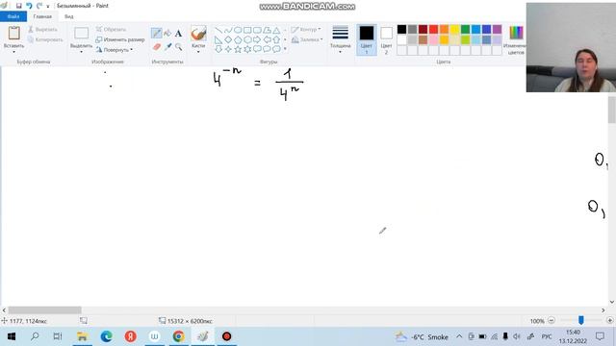Pick the rectangle shape
The image size is (616, 346).
tap(247, 30)
